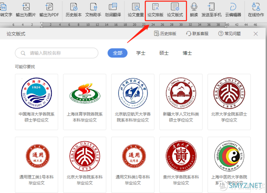Viewport: 267px width, 193px height.
Task: Click the 输出为图片 export icon
Action: 26,7
